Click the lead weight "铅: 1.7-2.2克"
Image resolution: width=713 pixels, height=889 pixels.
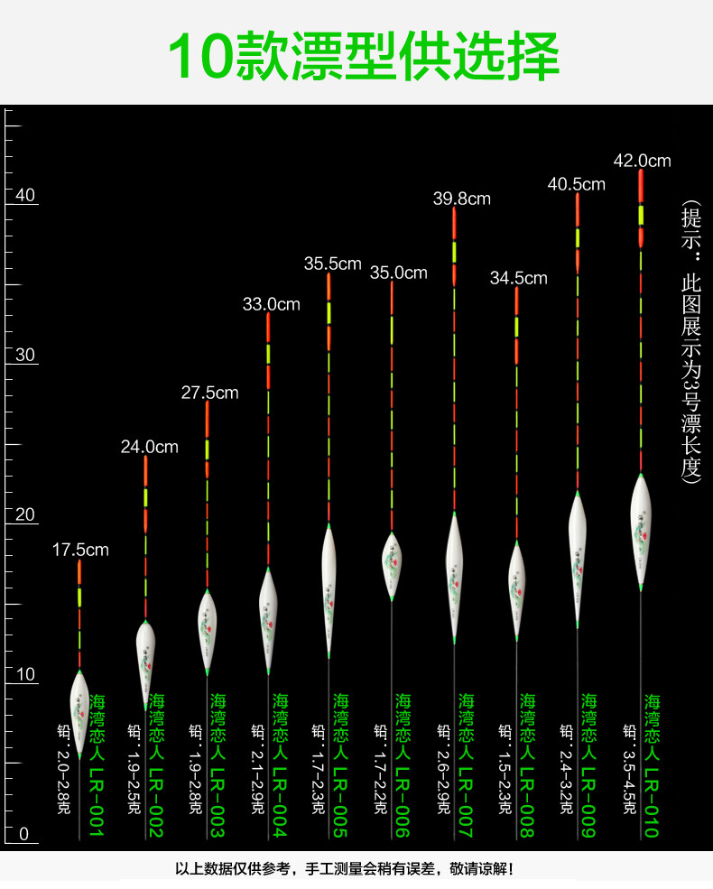tap(380, 769)
